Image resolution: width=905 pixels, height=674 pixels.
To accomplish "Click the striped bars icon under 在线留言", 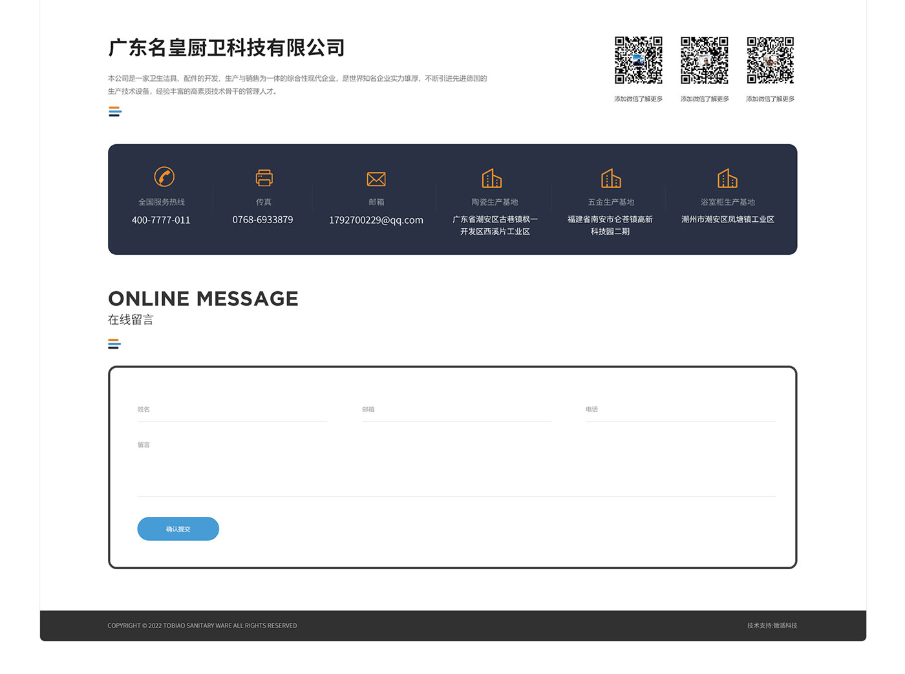I will (x=114, y=343).
